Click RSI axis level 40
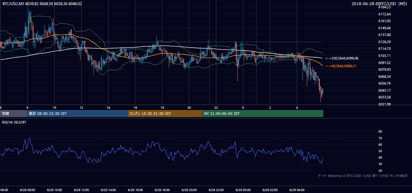 click(380, 157)
